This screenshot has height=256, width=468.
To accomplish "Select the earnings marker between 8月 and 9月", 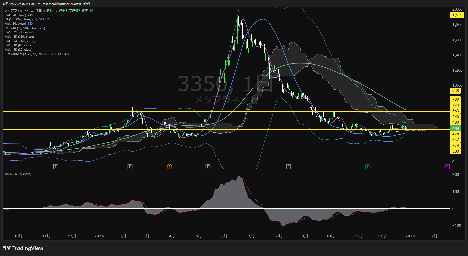I will tap(288, 167).
